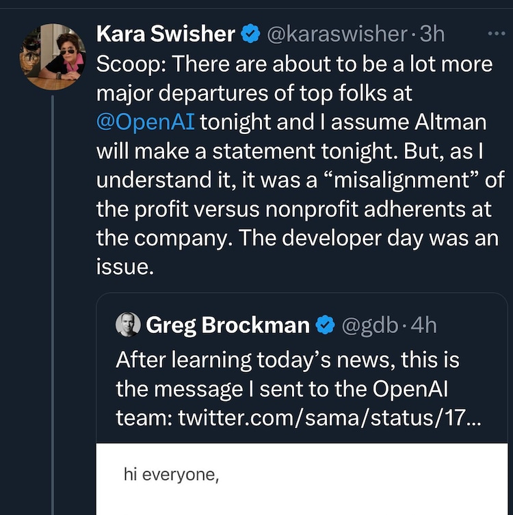513x515 pixels.
Task: Click the vertical thread line below the avatar
Action: coord(53,308)
